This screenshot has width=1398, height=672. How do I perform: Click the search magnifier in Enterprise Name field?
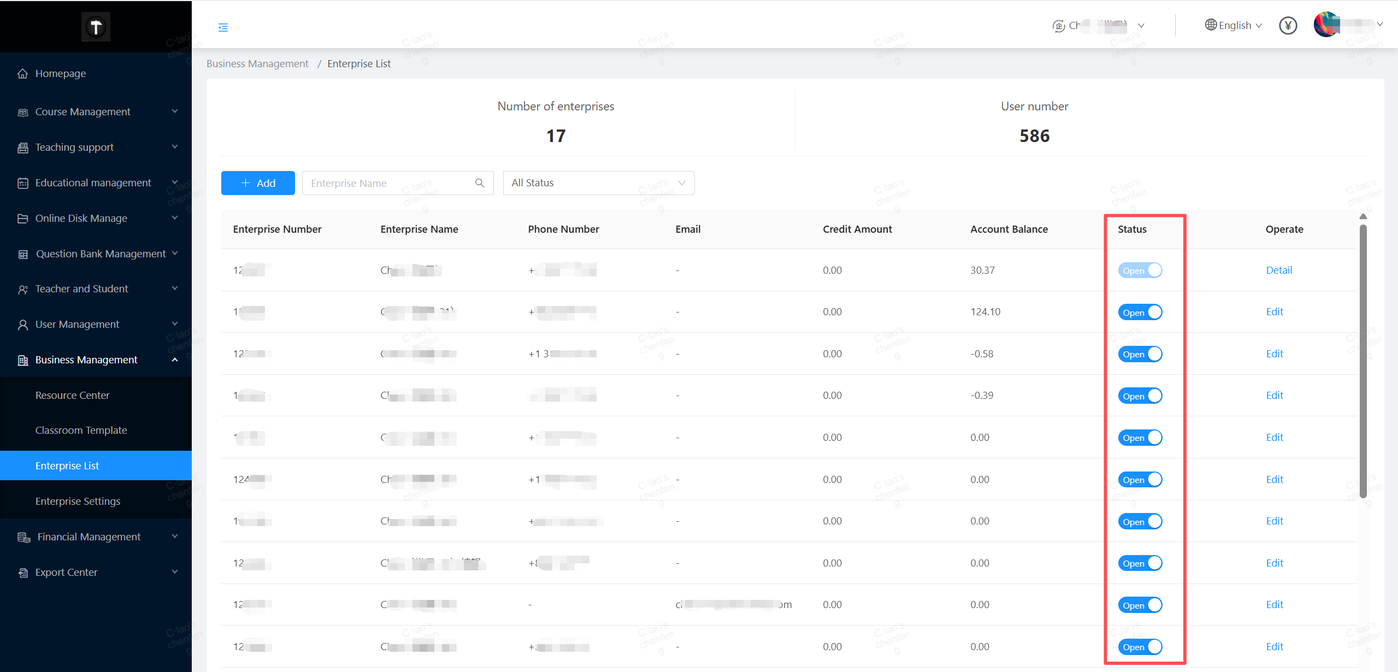(480, 183)
